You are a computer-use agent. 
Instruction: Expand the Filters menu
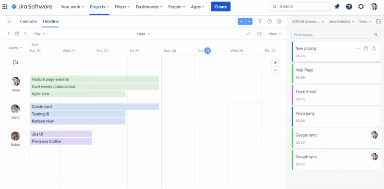[x=122, y=7]
